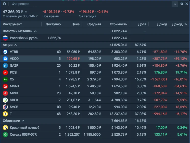Click the X5 green logo icon
The width and height of the screenshot is (190, 143).
5,79
